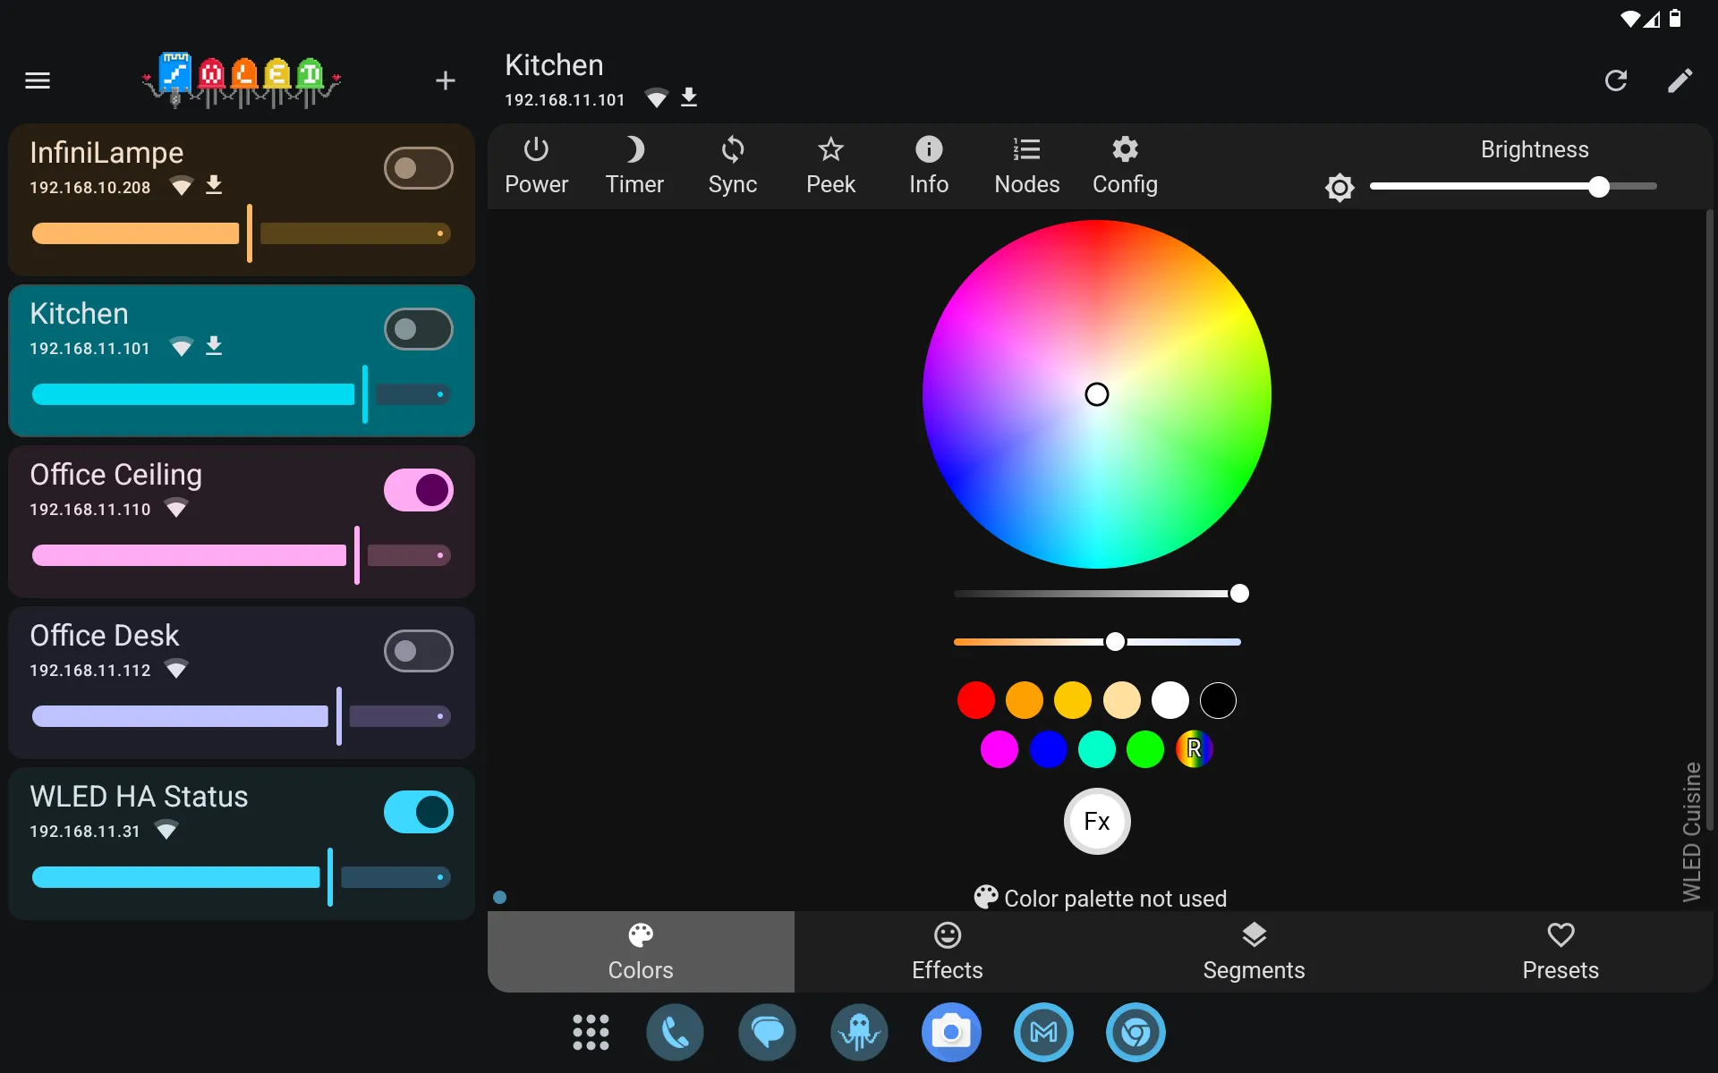Switch to Colors tab

point(640,952)
